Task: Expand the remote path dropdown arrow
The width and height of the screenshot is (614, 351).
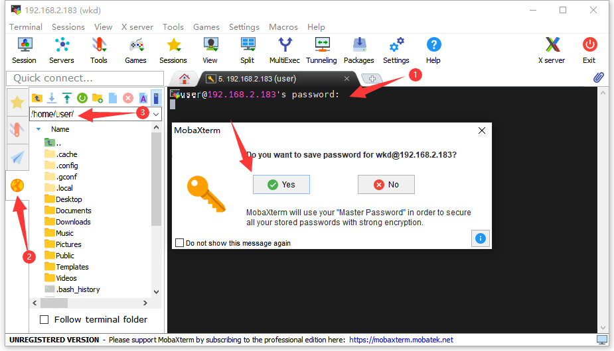Action: [156, 114]
